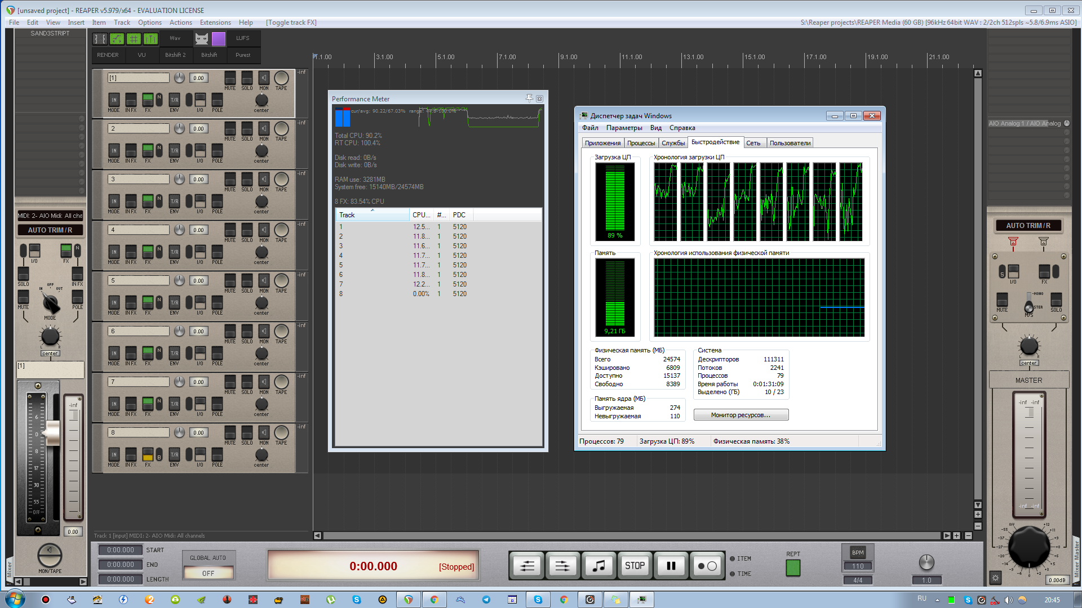Toggle the yellow FX switch on track 8
The height and width of the screenshot is (608, 1082).
click(x=148, y=454)
